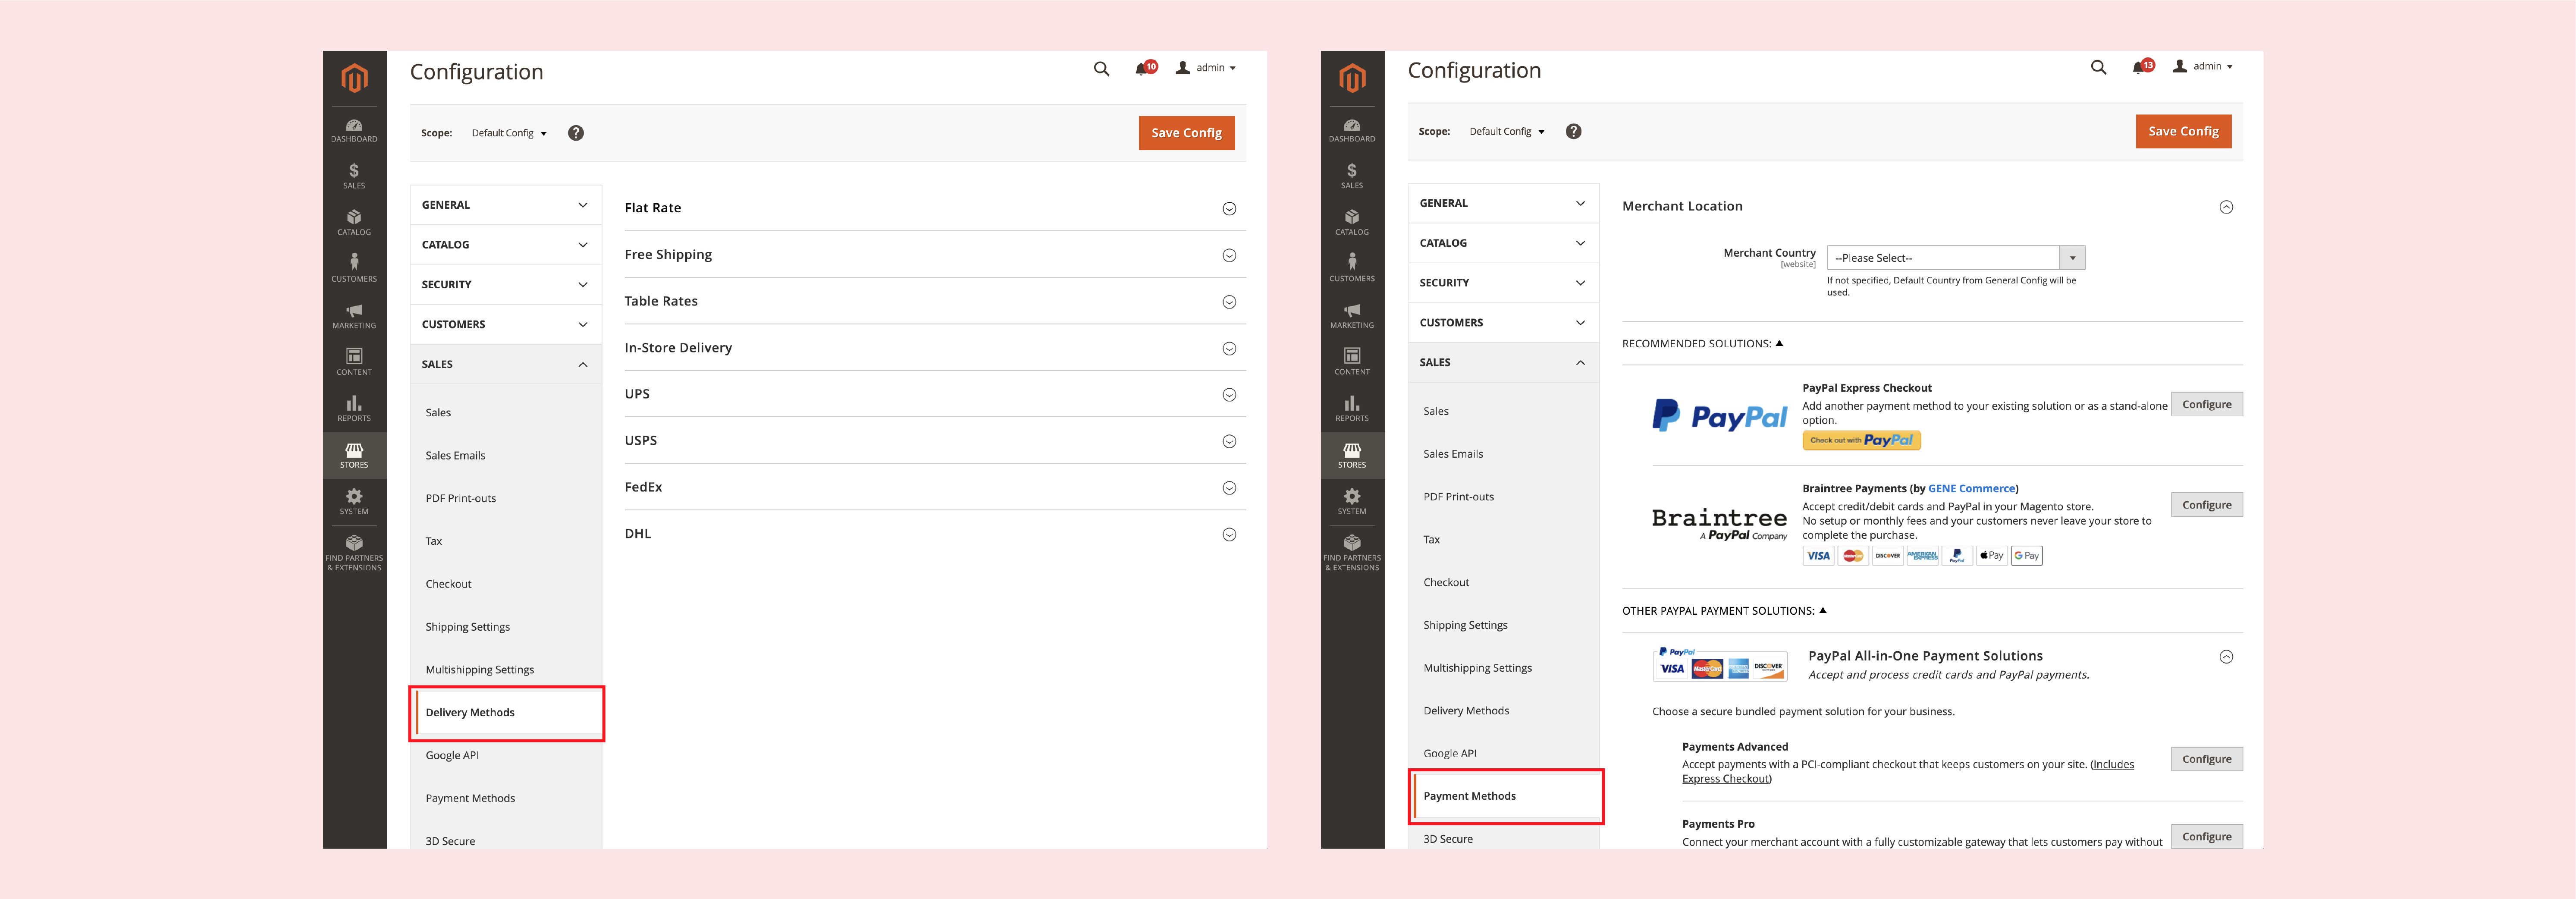Configure Braintree Payments

[x=2206, y=505]
